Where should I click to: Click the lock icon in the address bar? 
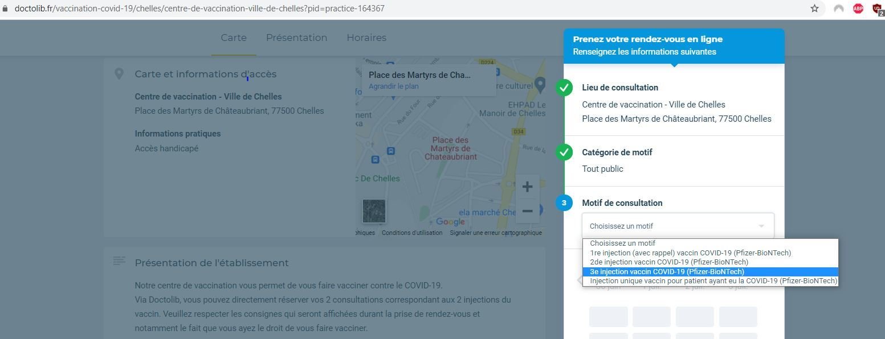[x=5, y=9]
